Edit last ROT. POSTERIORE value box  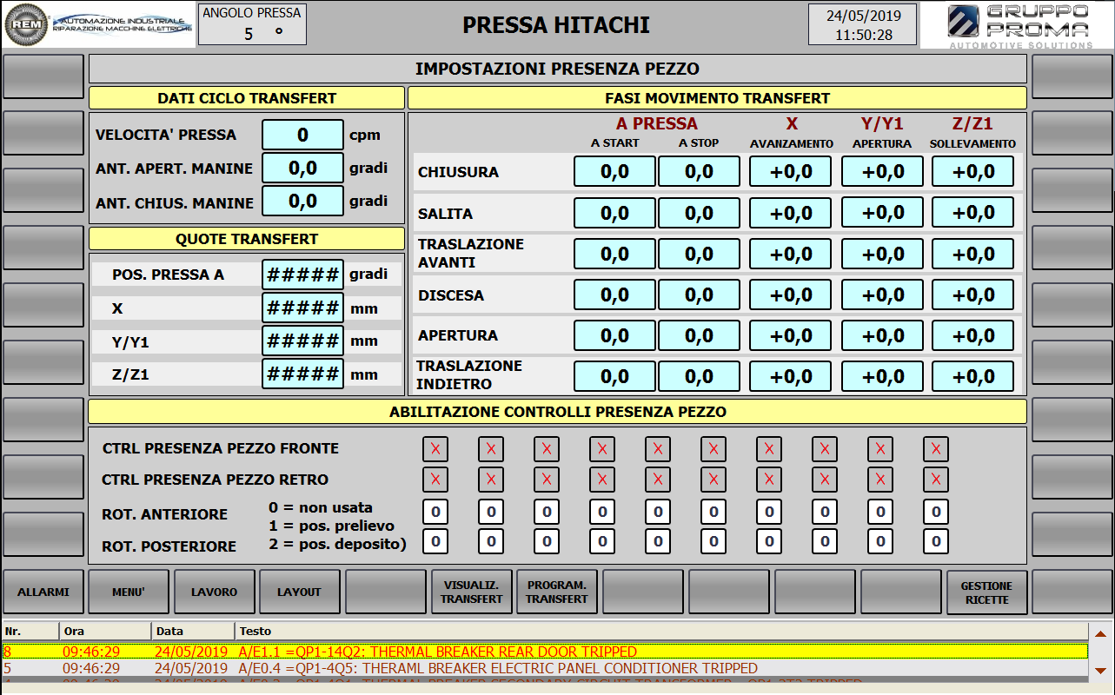(x=936, y=542)
